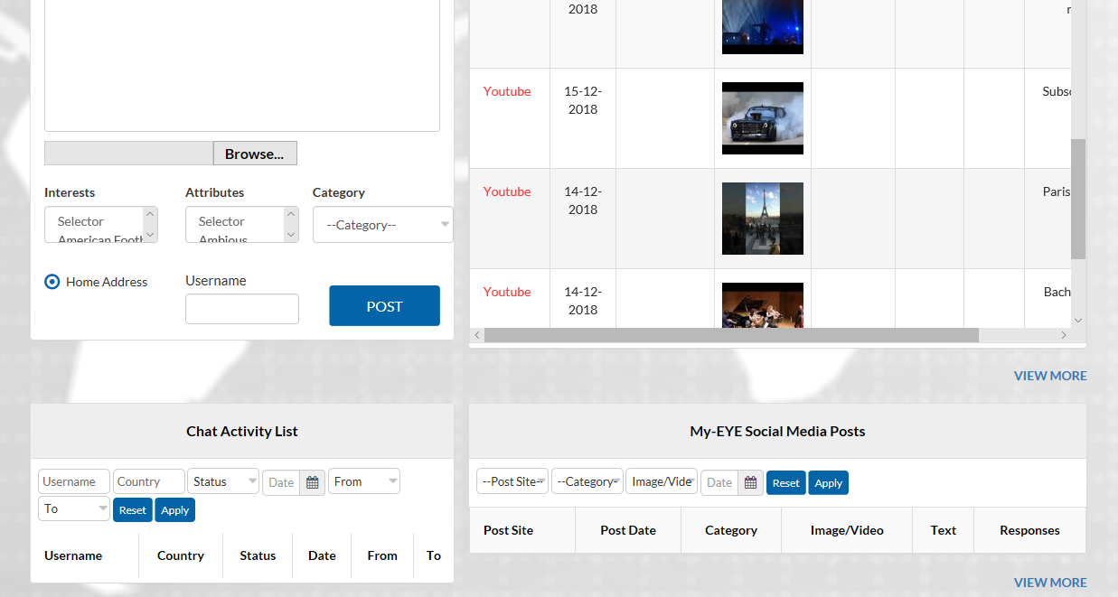This screenshot has height=597, width=1118.
Task: Click the Username field next to POST button
Action: (x=242, y=309)
